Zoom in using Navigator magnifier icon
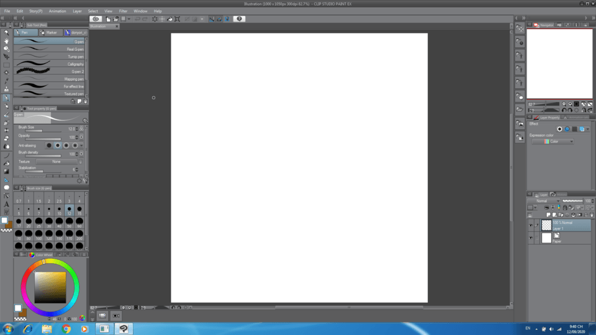 tap(570, 104)
